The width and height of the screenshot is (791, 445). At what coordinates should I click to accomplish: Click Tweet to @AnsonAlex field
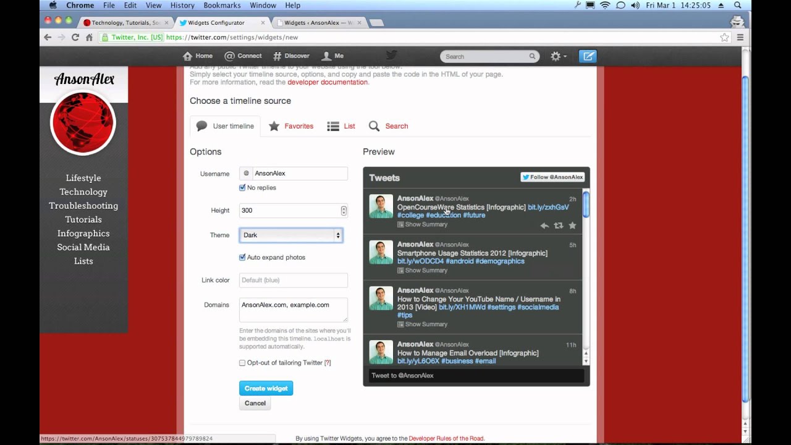coord(476,375)
